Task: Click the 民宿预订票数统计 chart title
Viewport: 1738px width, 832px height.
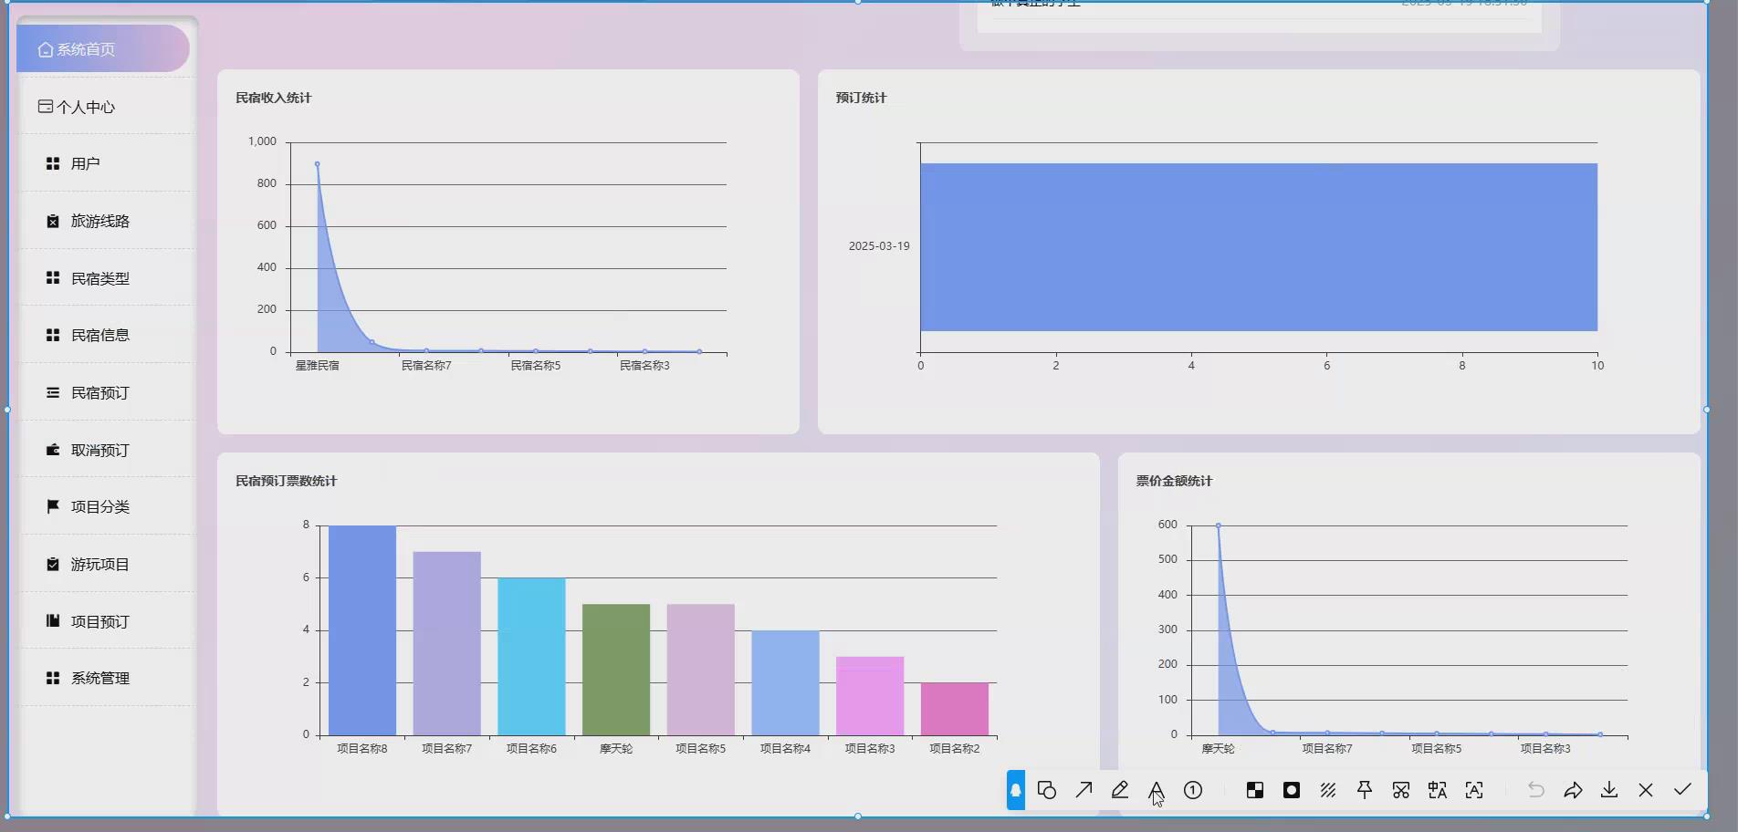Action: coord(286,481)
